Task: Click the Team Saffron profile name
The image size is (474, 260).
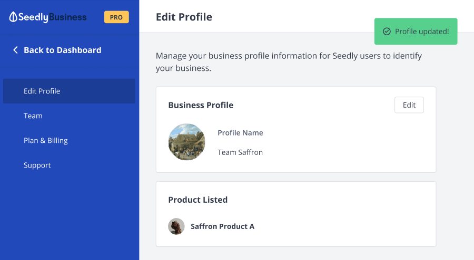Action: coord(240,152)
